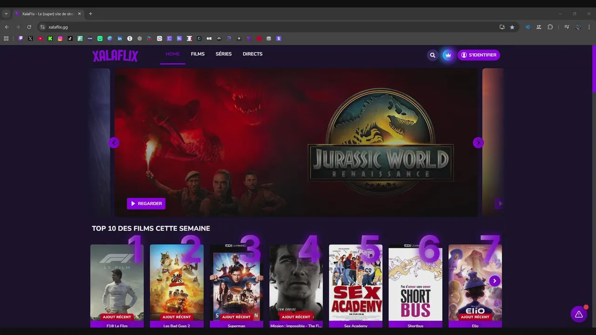Image resolution: width=596 pixels, height=335 pixels.
Task: Click the F1® Le Film title label
Action: coord(117,326)
